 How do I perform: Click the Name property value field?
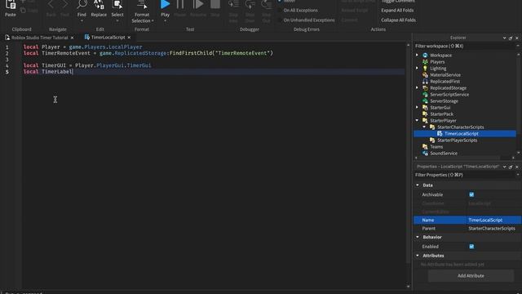point(494,220)
